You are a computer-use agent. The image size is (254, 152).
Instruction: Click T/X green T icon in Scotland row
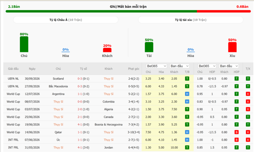click(x=248, y=79)
